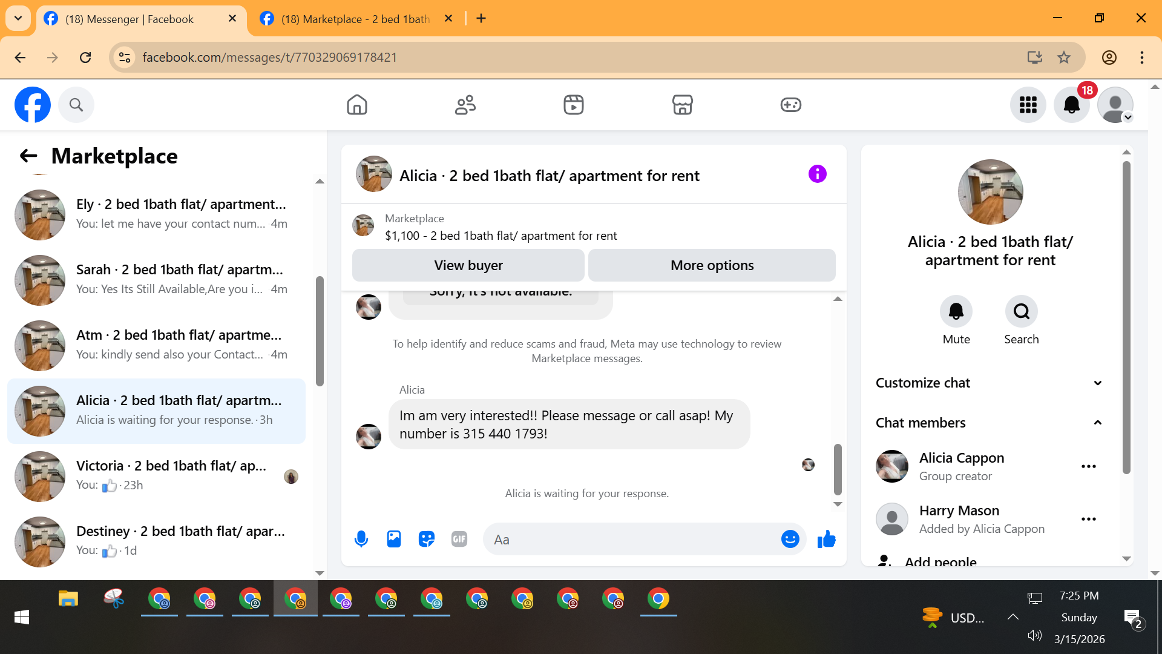
Task: Open the Chrome profile icon
Action: [x=1109, y=58]
